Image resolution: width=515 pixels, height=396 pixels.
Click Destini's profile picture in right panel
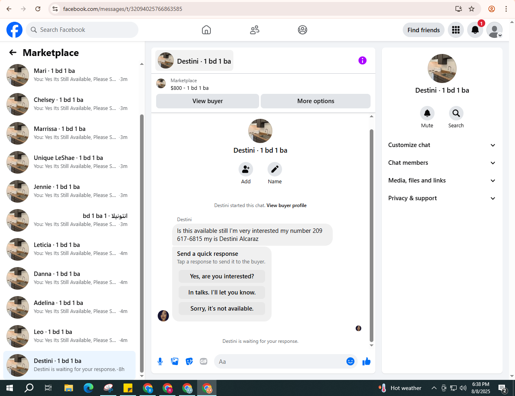pos(442,68)
